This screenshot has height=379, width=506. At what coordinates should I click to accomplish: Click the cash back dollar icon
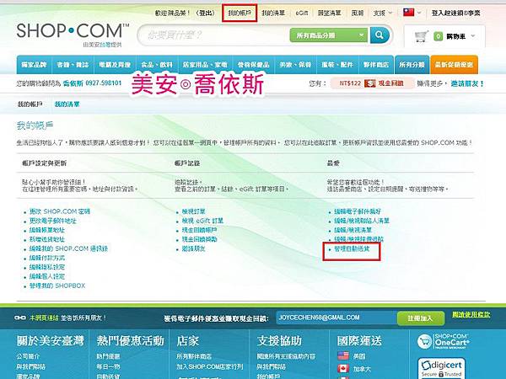coord(370,83)
